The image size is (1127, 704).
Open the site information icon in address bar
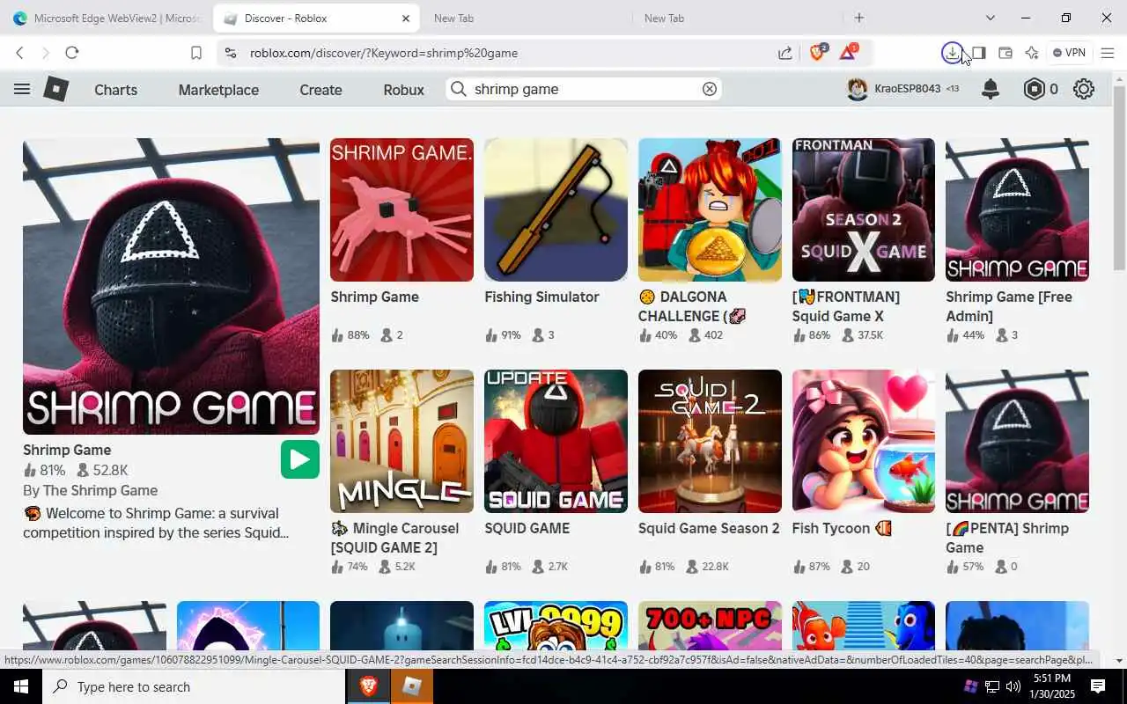click(231, 53)
